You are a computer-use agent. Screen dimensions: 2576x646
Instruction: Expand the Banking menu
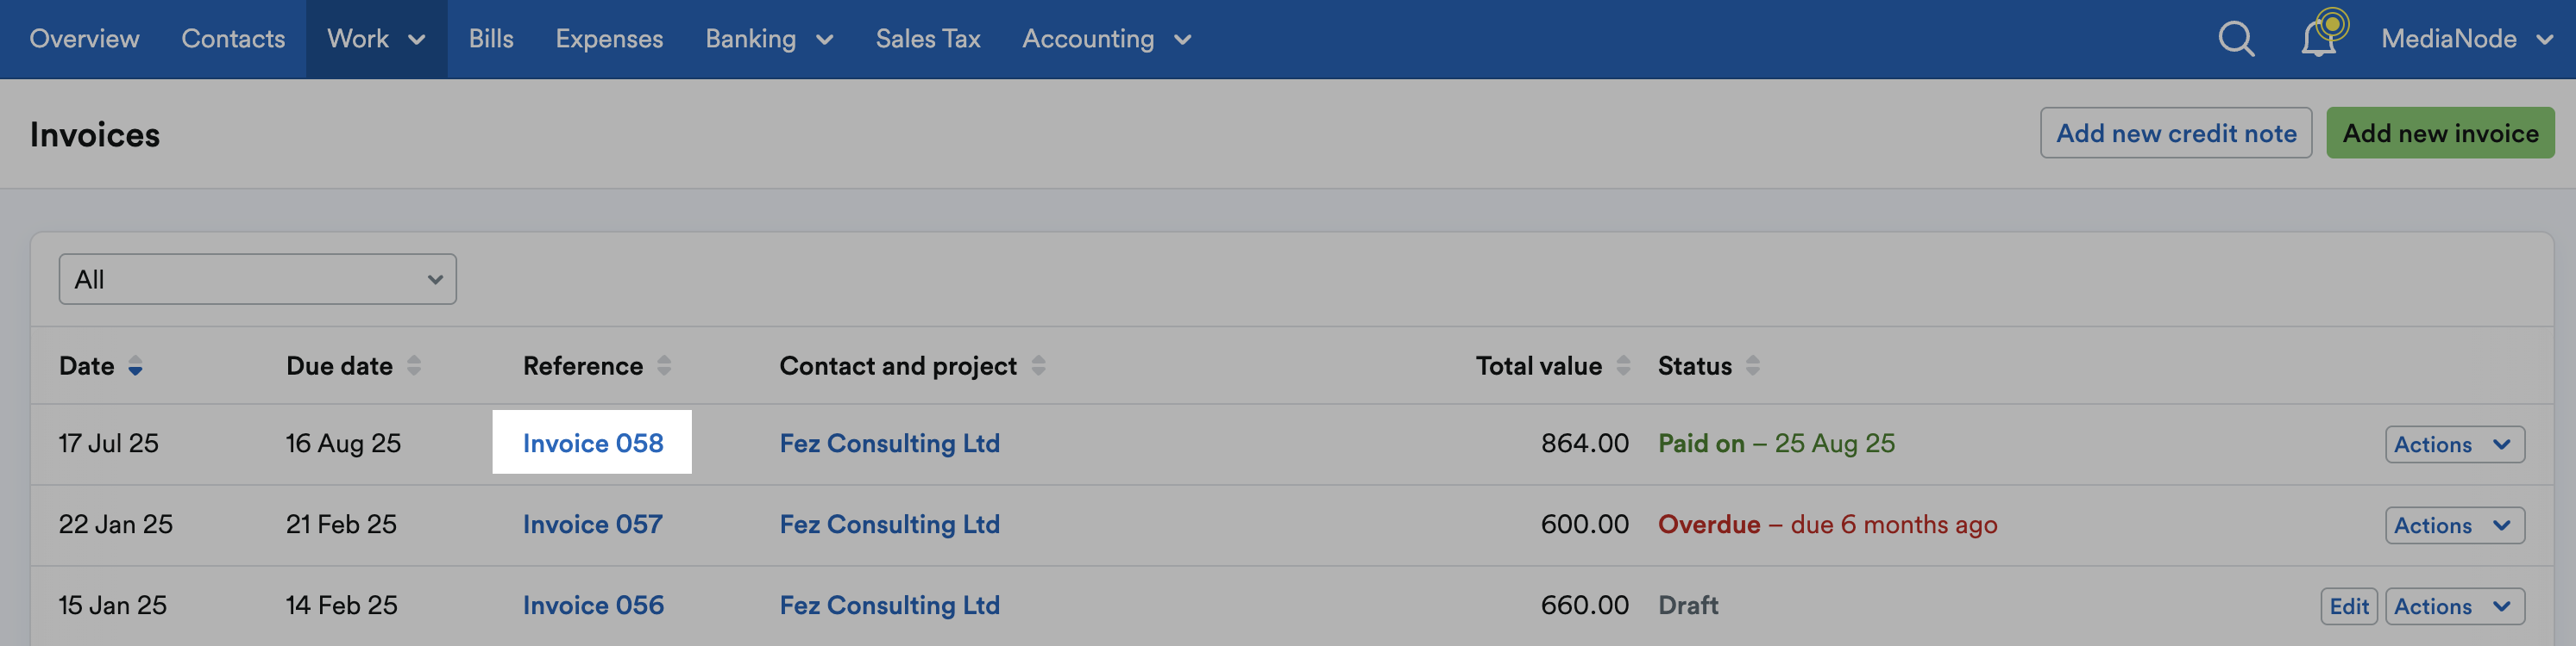coord(768,39)
